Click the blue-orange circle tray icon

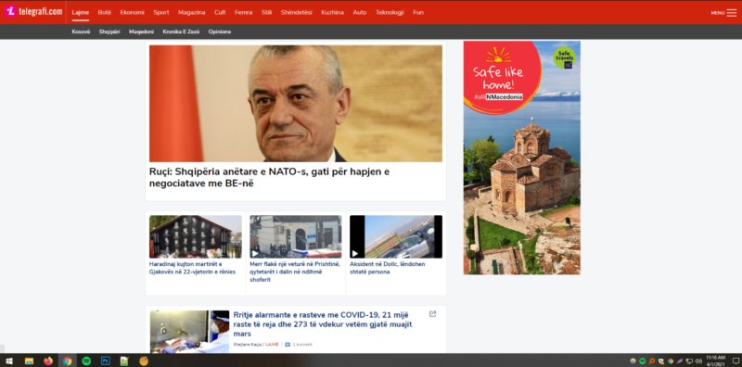[633, 361]
